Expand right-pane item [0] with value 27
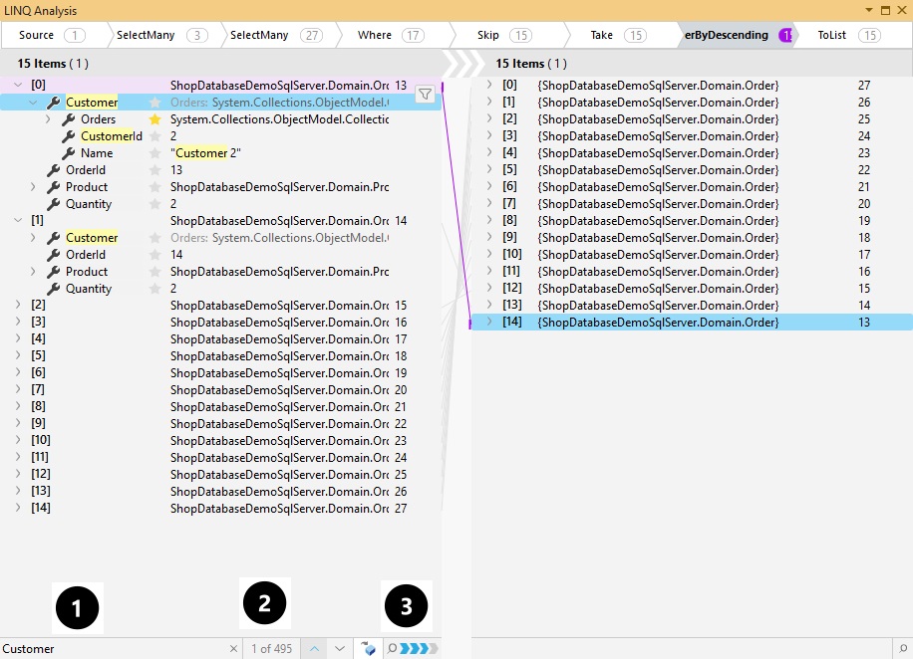913x659 pixels. 489,85
